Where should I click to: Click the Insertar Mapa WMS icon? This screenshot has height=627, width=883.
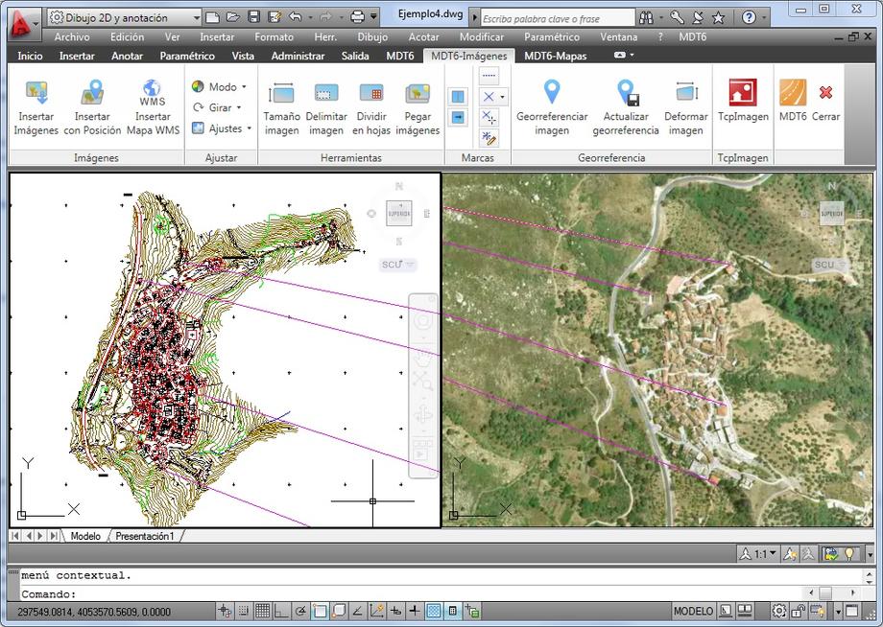[153, 94]
